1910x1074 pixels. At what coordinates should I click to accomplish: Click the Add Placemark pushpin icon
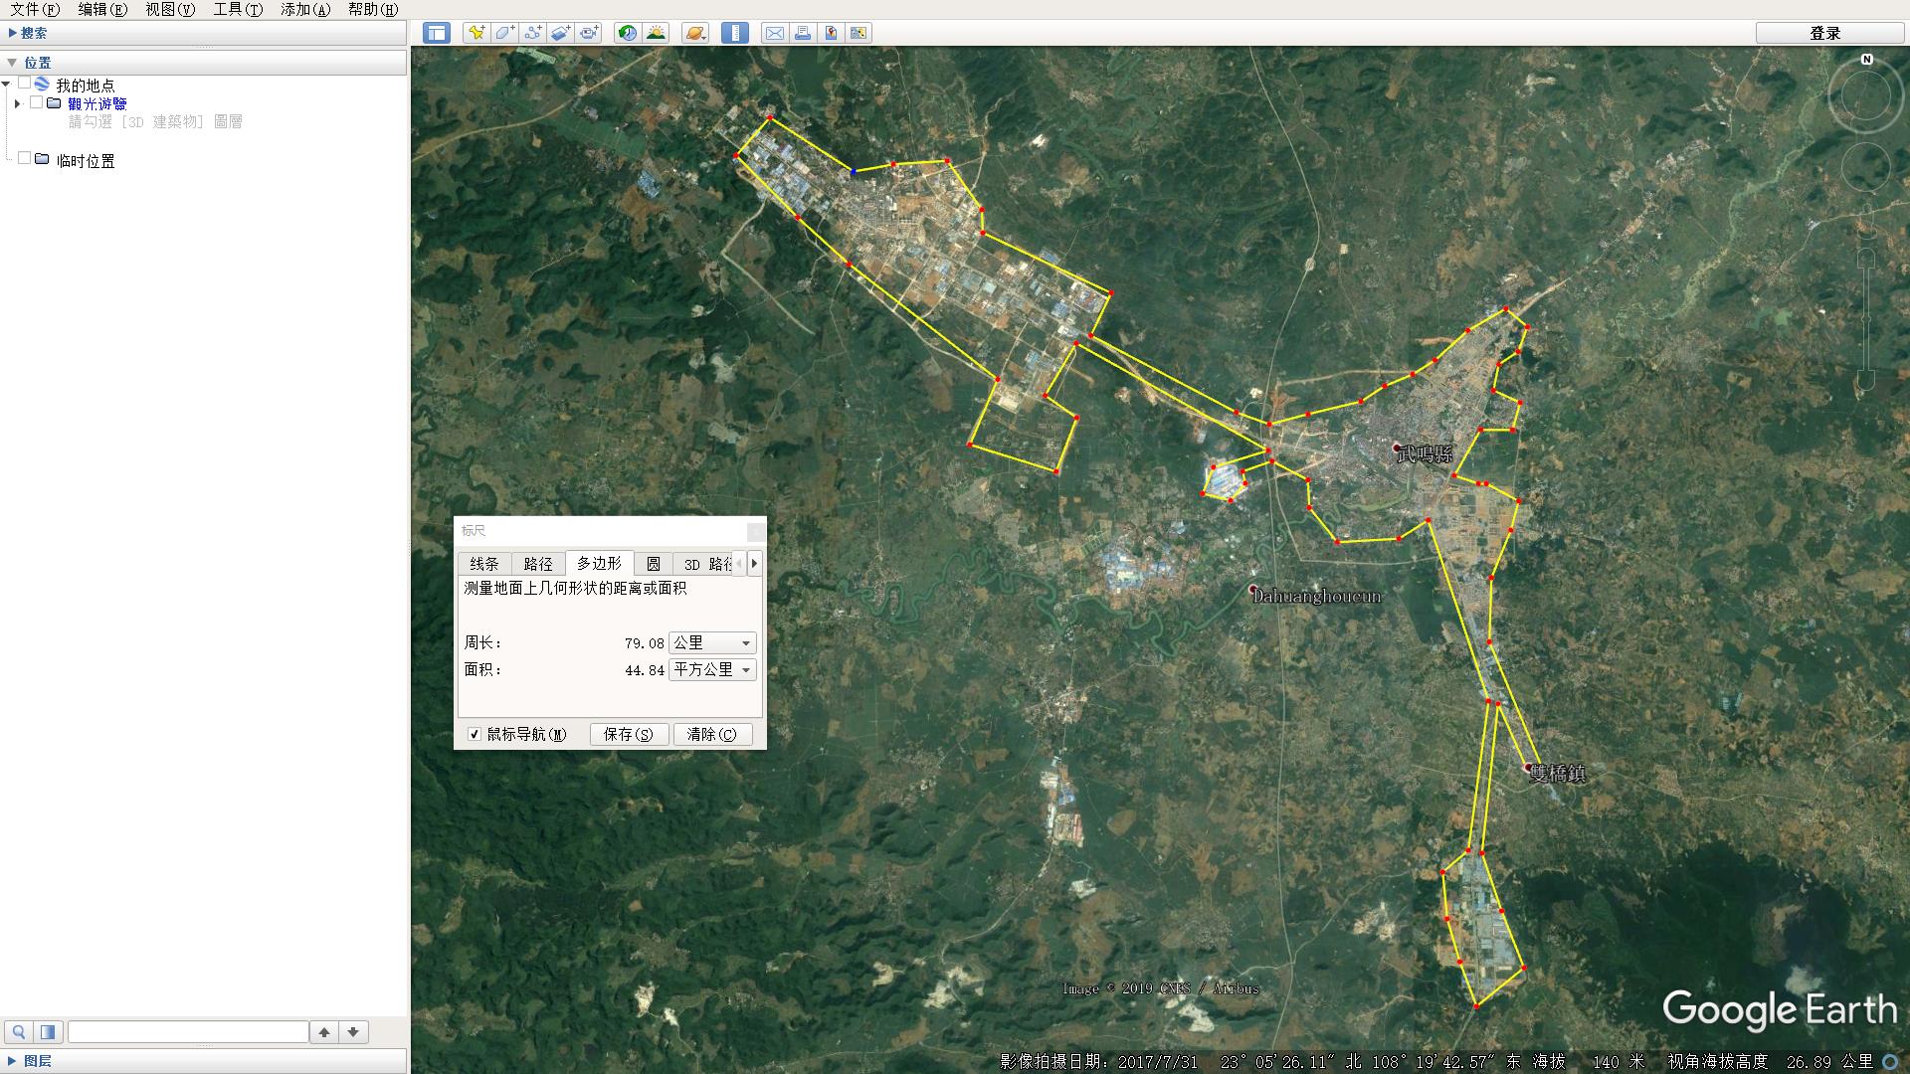477,33
